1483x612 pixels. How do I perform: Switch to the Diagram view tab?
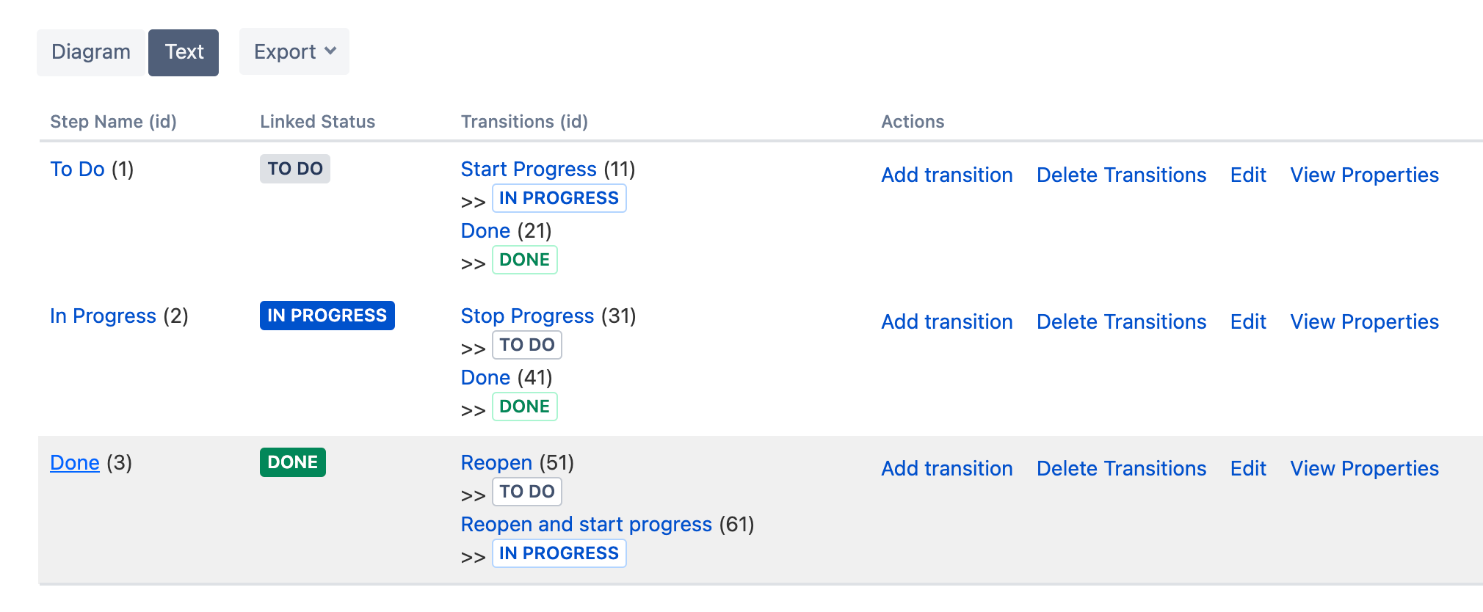coord(91,52)
